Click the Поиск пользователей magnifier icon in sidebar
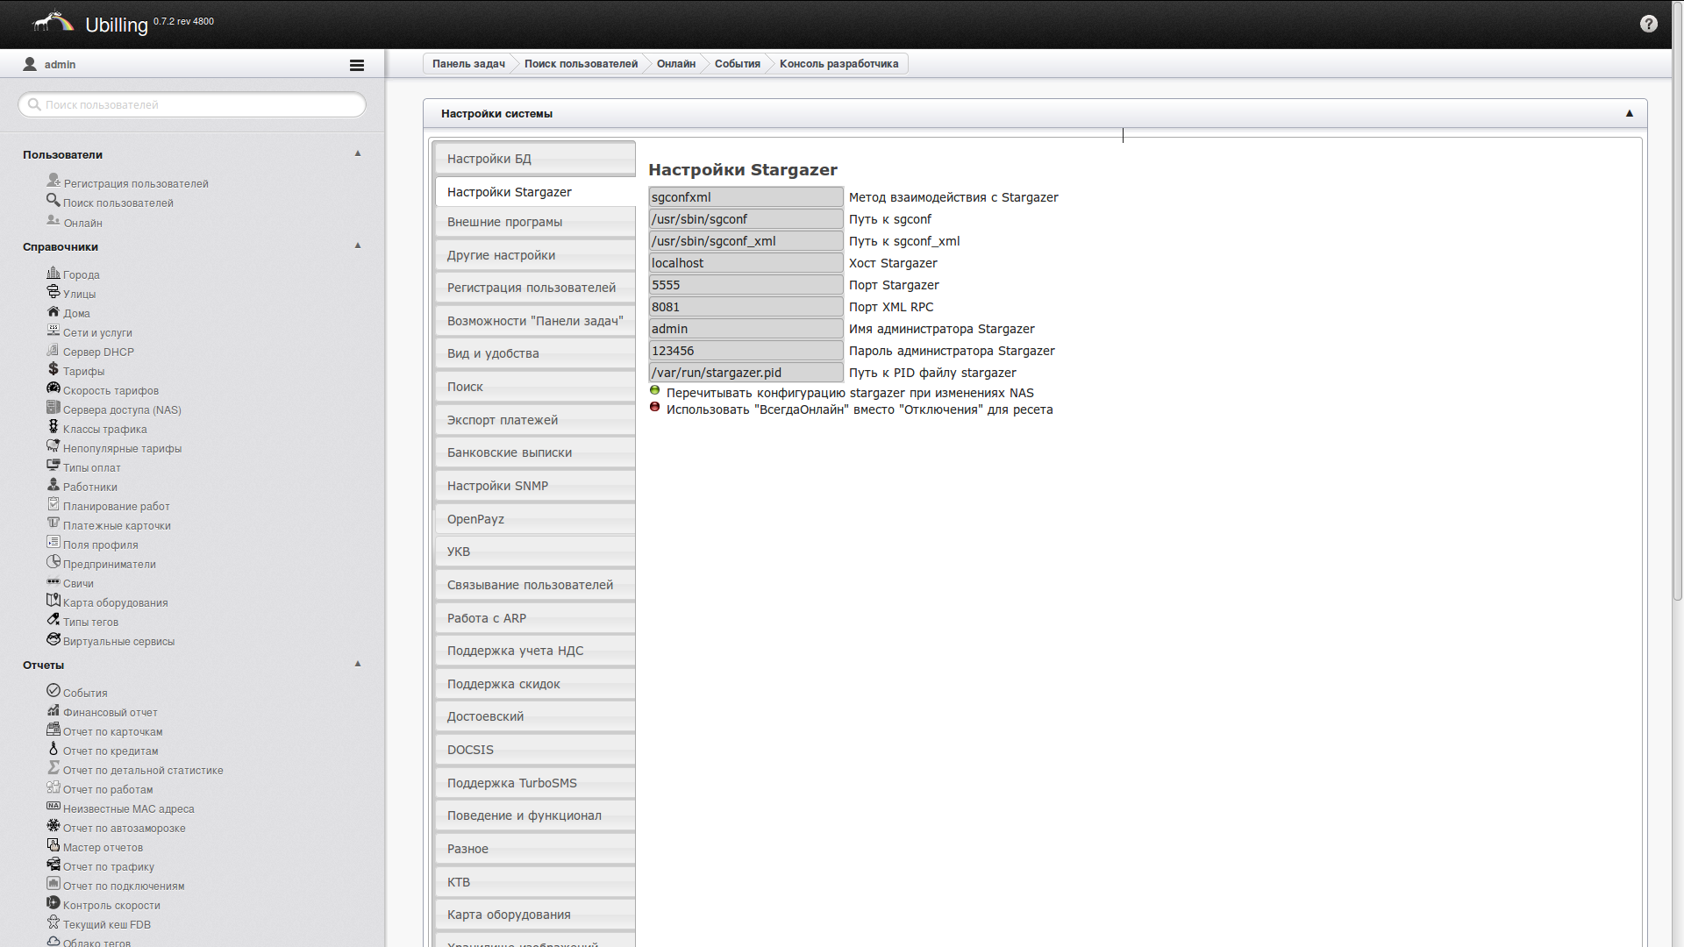This screenshot has width=1684, height=947. pos(54,199)
